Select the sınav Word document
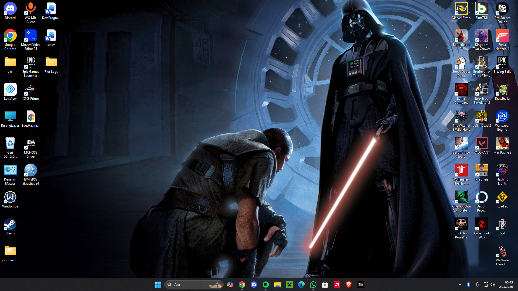The width and height of the screenshot is (518, 291). tap(51, 38)
